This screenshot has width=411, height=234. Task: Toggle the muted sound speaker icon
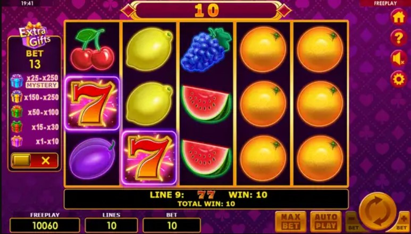click(x=398, y=58)
